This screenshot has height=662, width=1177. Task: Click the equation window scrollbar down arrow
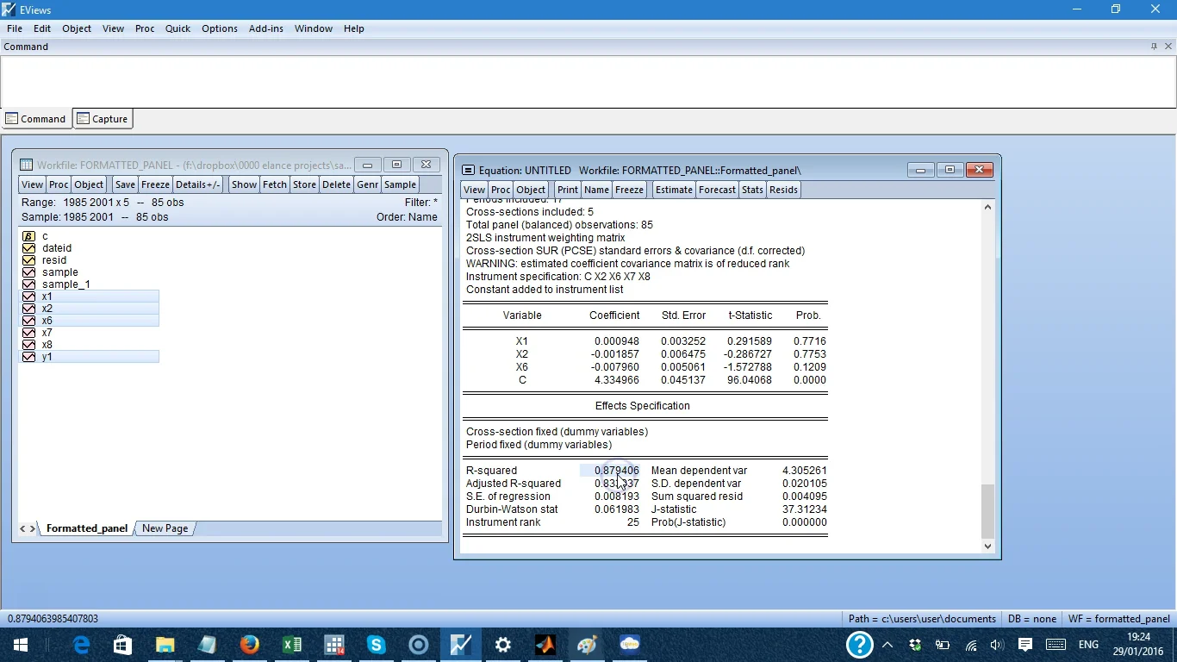[x=987, y=546]
